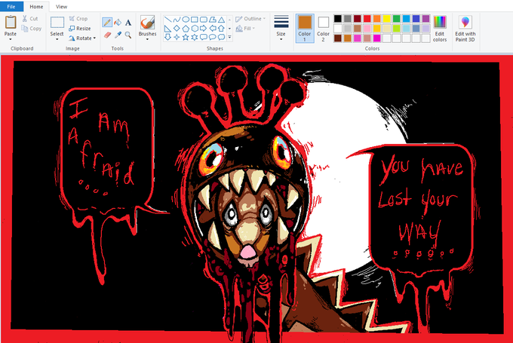Choose the Down arrow shape

click(167, 37)
